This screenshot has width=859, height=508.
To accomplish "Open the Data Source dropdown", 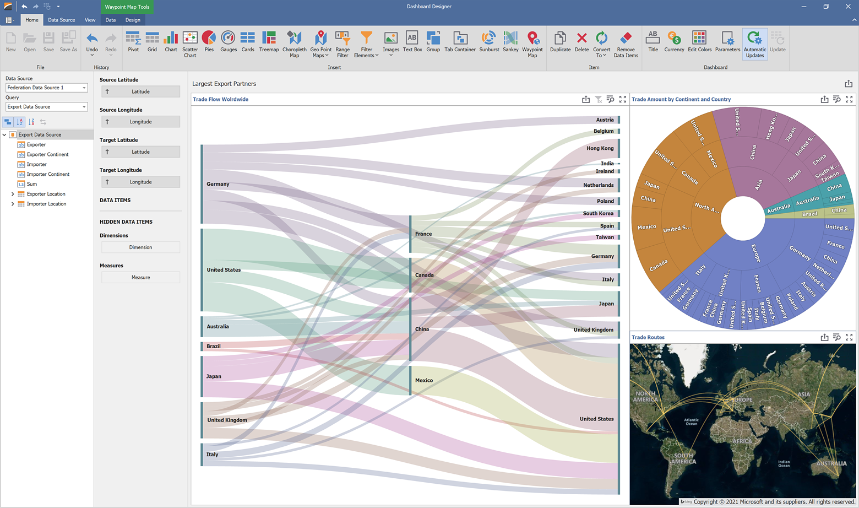I will 84,88.
